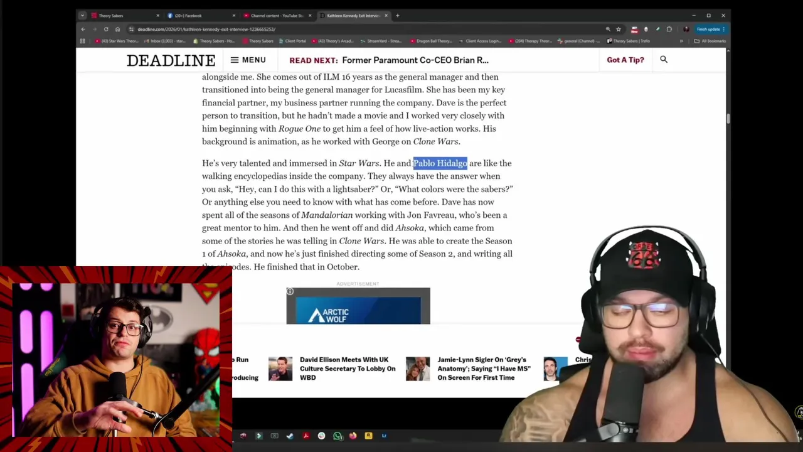
Task: Open the Chrome profile avatar
Action: 686,29
